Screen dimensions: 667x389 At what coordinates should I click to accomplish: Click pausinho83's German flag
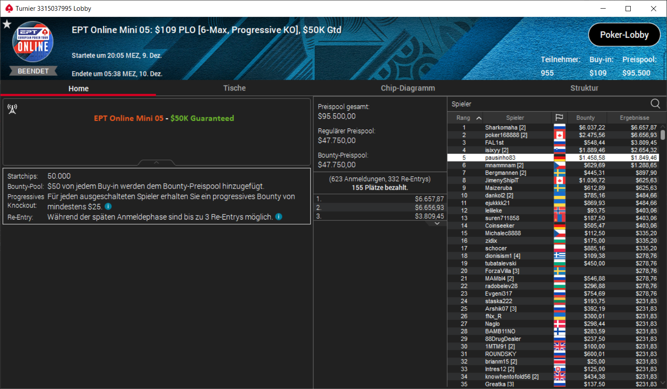pyautogui.click(x=560, y=158)
